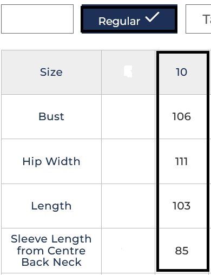Image resolution: width=211 pixels, height=275 pixels.
Task: Click the length value 103
Action: pos(182,206)
